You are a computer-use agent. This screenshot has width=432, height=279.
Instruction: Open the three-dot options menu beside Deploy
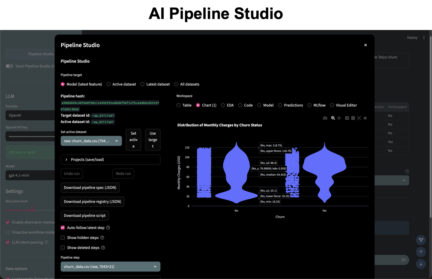tap(424, 37)
